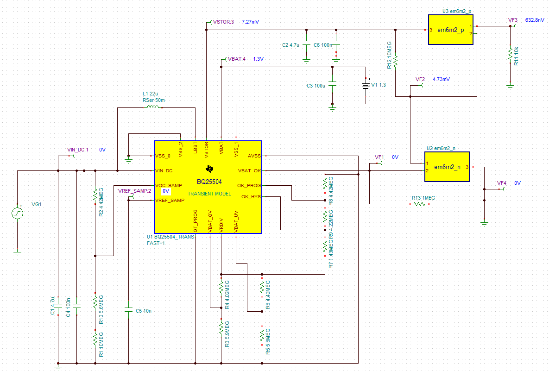
Task: Select the R12 10MEG resistor symbol
Action: click(396, 61)
